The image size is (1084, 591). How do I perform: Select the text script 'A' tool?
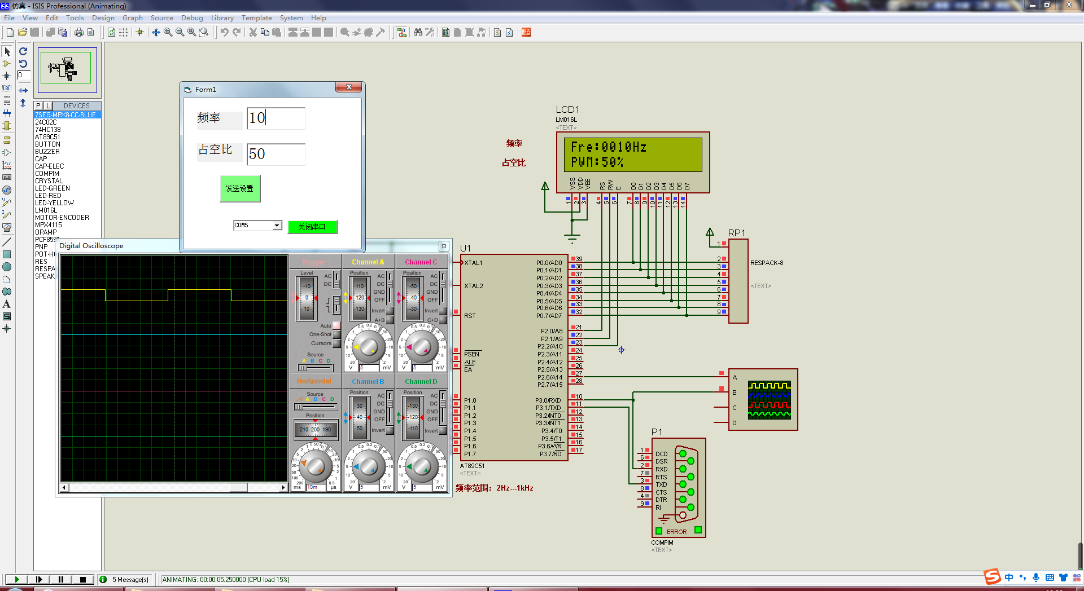tap(7, 304)
